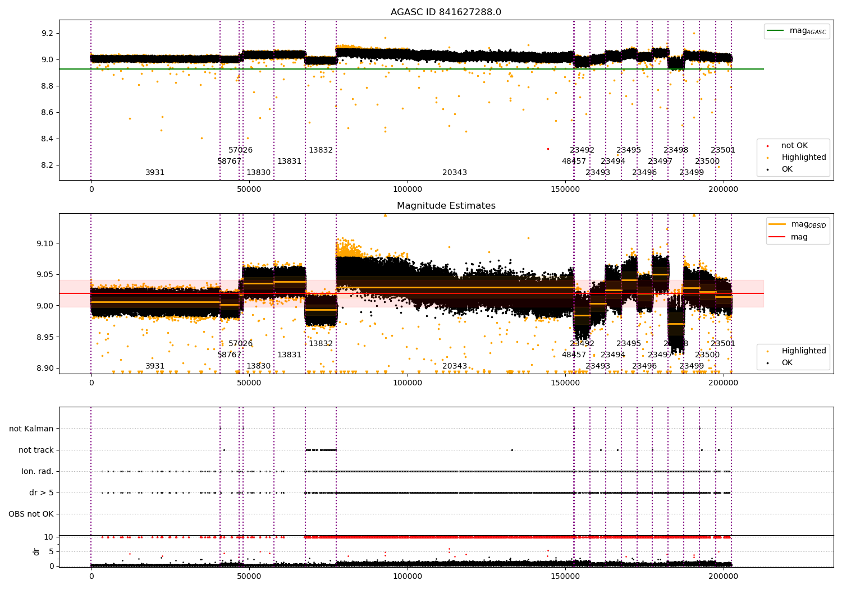Click the 9.10 y-axis tick label
The image size is (842, 589).
point(45,243)
